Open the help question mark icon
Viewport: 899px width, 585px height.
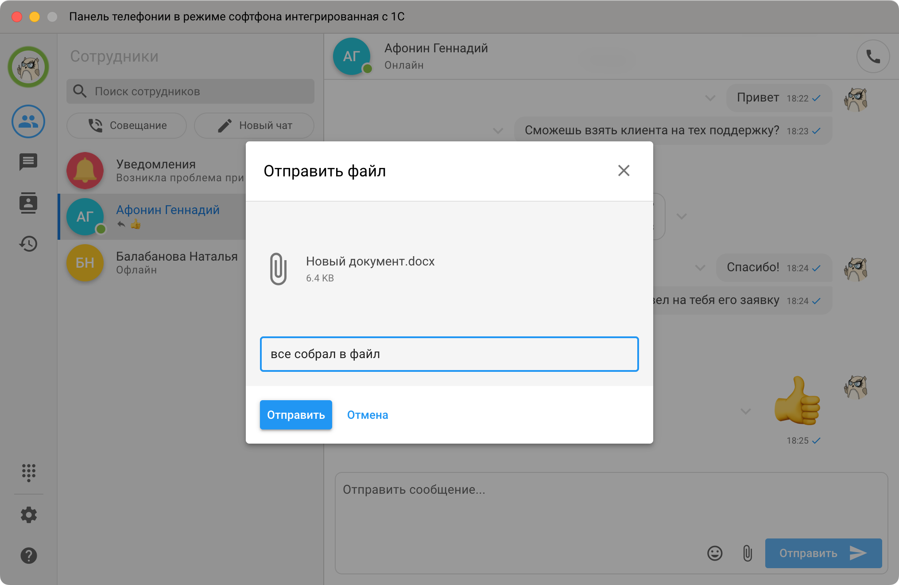[x=28, y=555]
